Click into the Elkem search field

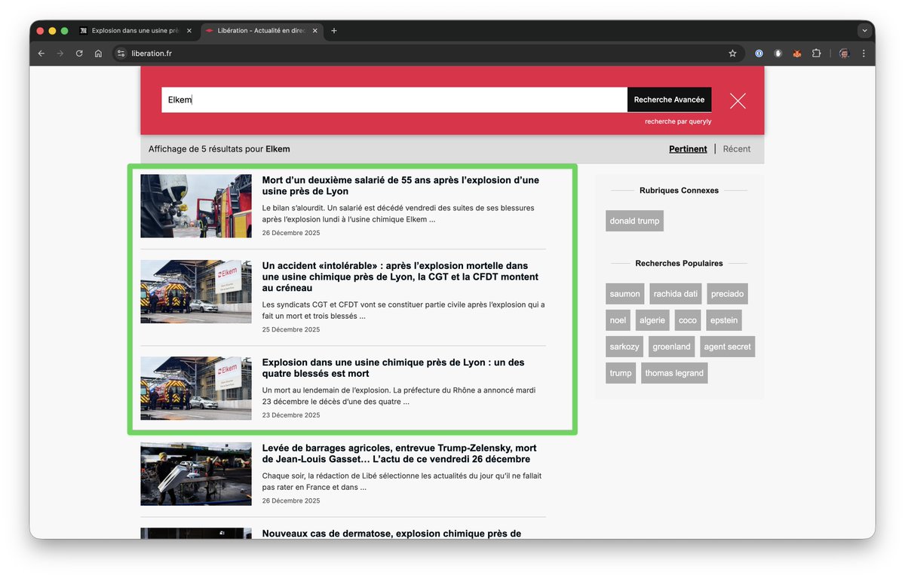[394, 99]
